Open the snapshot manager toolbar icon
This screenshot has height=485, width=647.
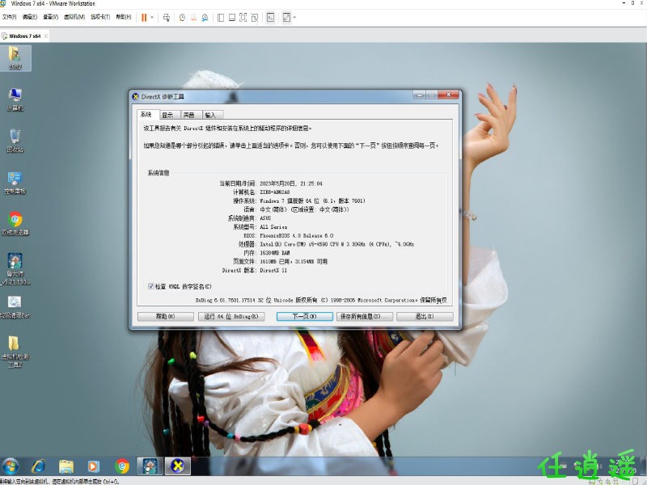pyautogui.click(x=205, y=17)
